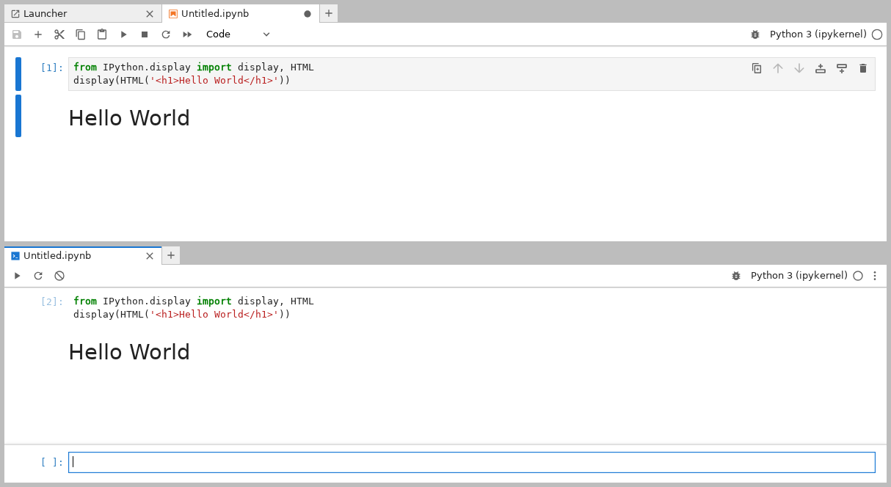Click inside notebook code cell [1]
The height and width of the screenshot is (487, 891).
pyautogui.click(x=472, y=74)
